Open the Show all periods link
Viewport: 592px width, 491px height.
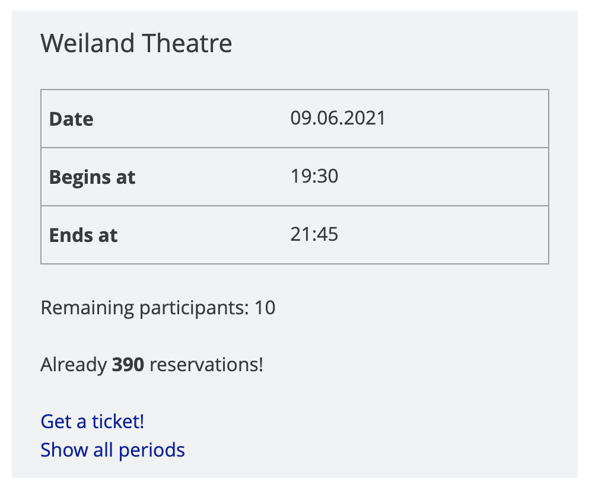coord(112,450)
